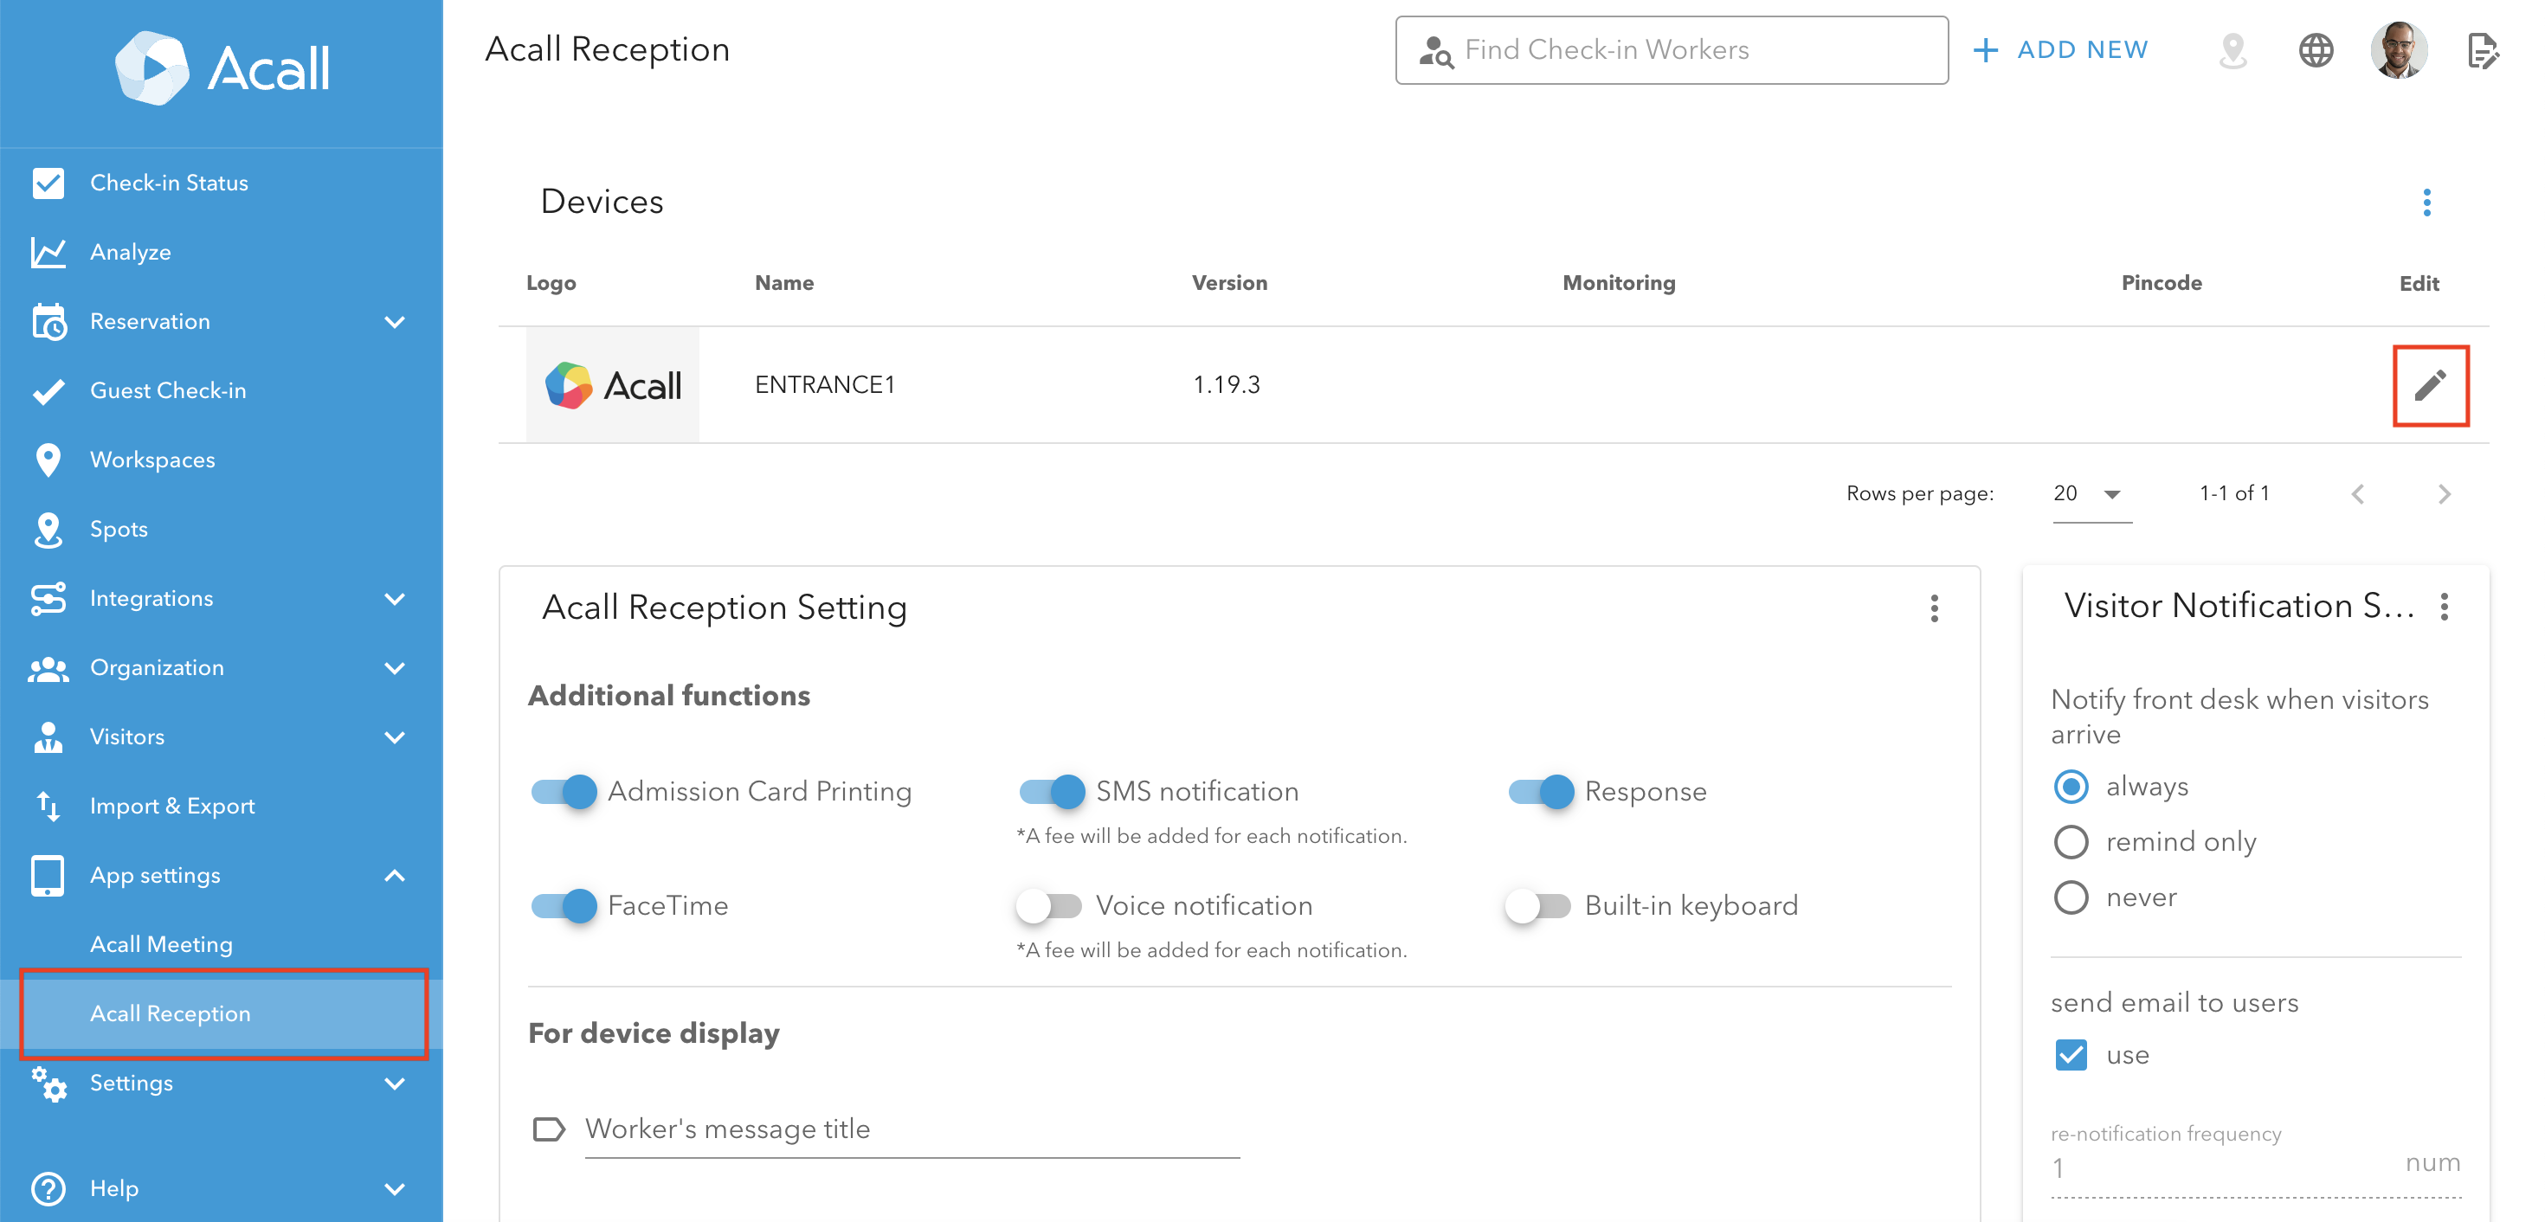Select the 'always' radio option
Image resolution: width=2545 pixels, height=1222 pixels.
(2071, 788)
